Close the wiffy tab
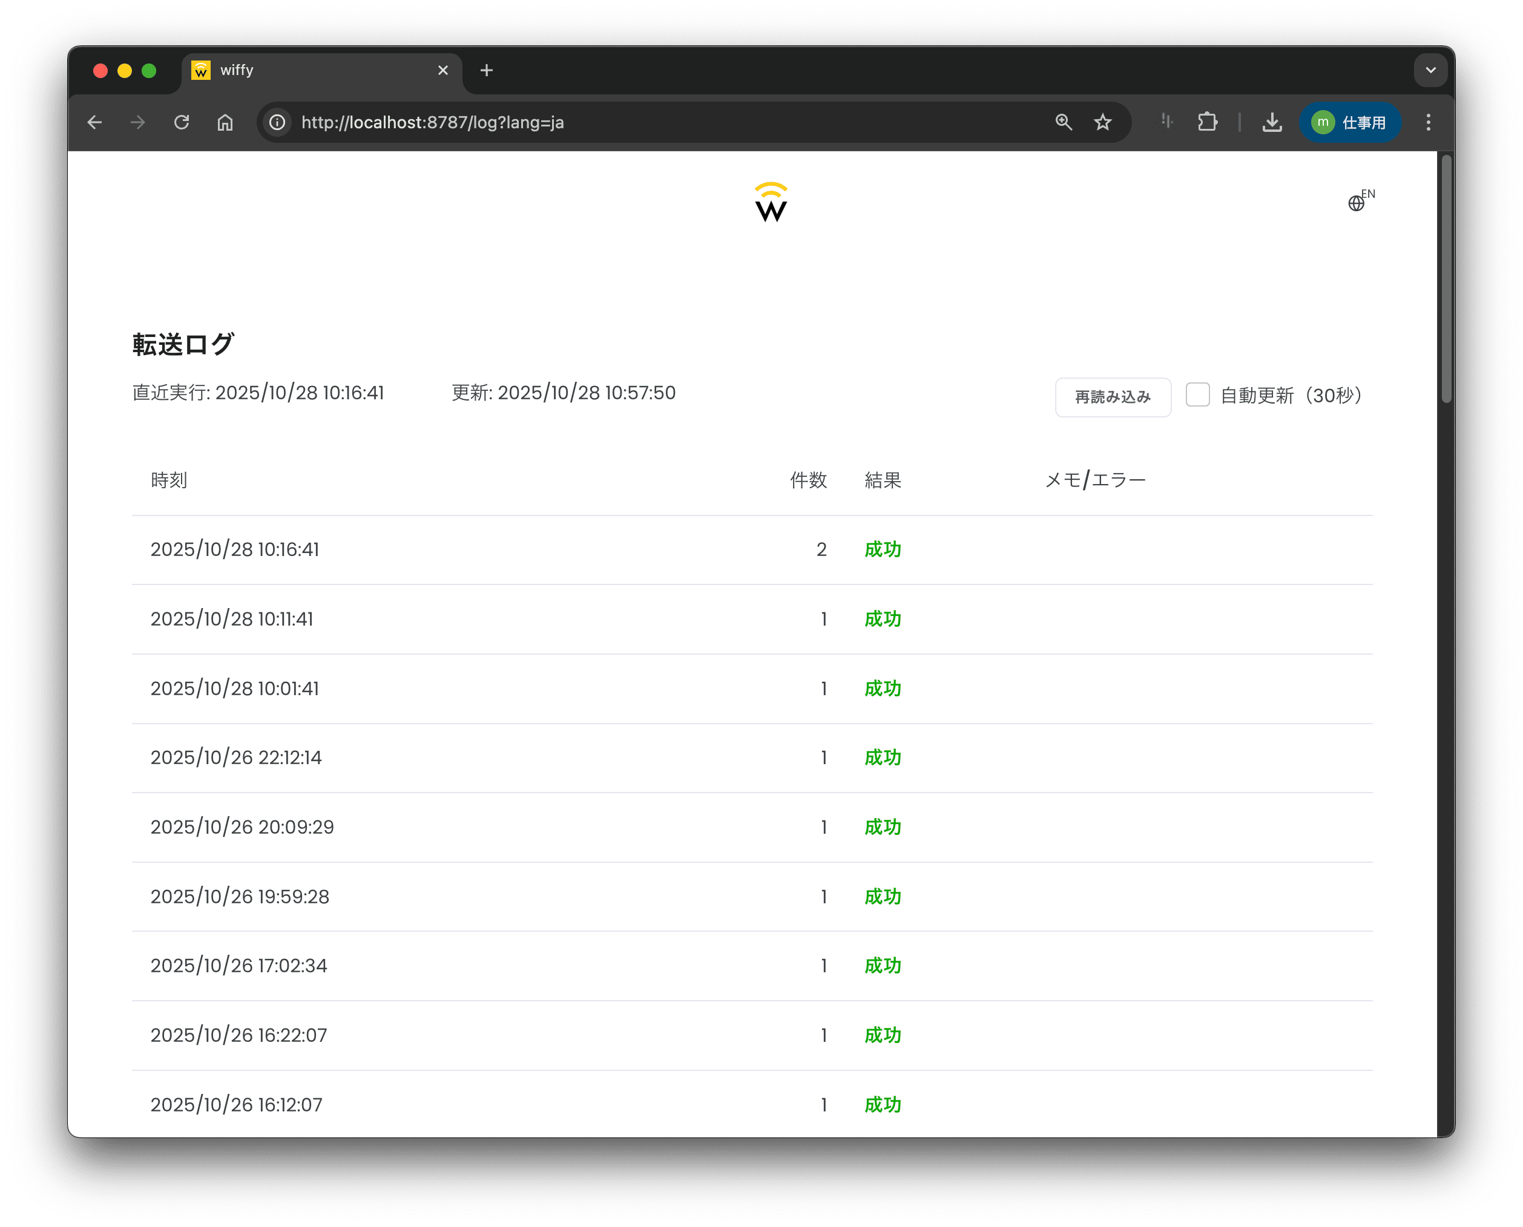This screenshot has height=1227, width=1523. [x=442, y=70]
